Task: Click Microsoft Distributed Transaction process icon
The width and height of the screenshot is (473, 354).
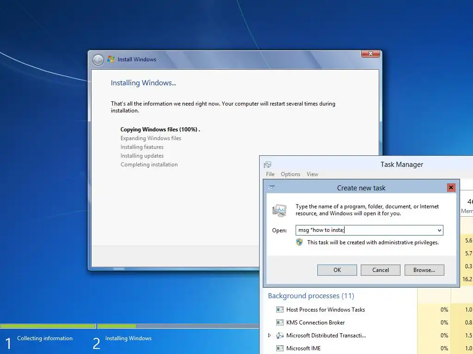Action: click(x=280, y=336)
